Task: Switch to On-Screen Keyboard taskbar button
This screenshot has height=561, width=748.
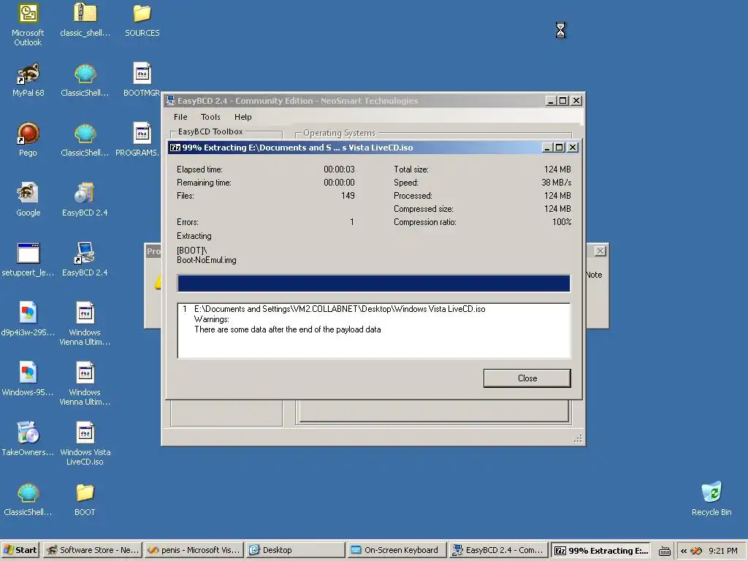Action: coord(397,550)
